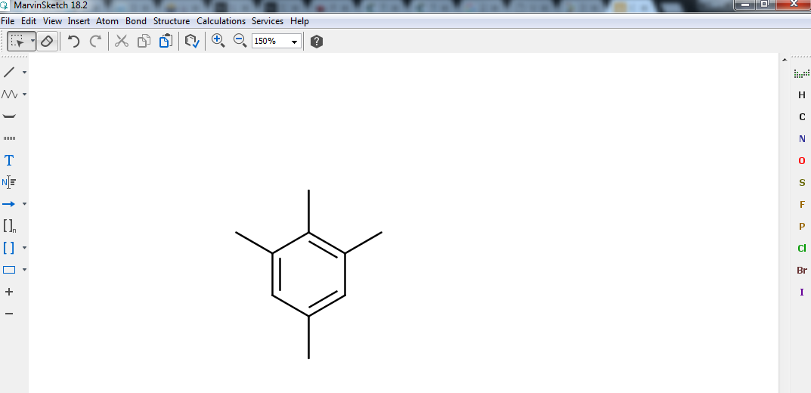
Task: Pick the Nitrogen (N) atom button
Action: point(802,139)
